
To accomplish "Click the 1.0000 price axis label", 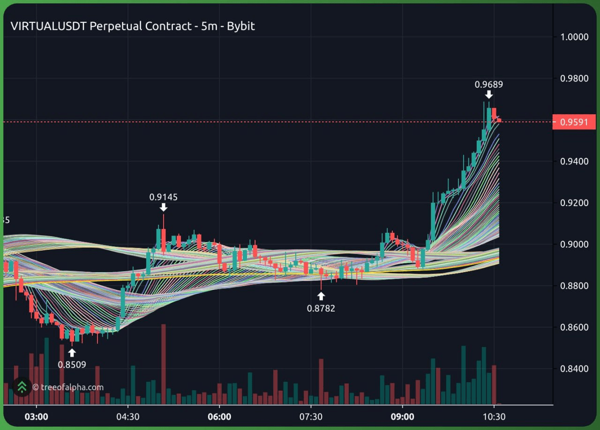I will pyautogui.click(x=574, y=37).
